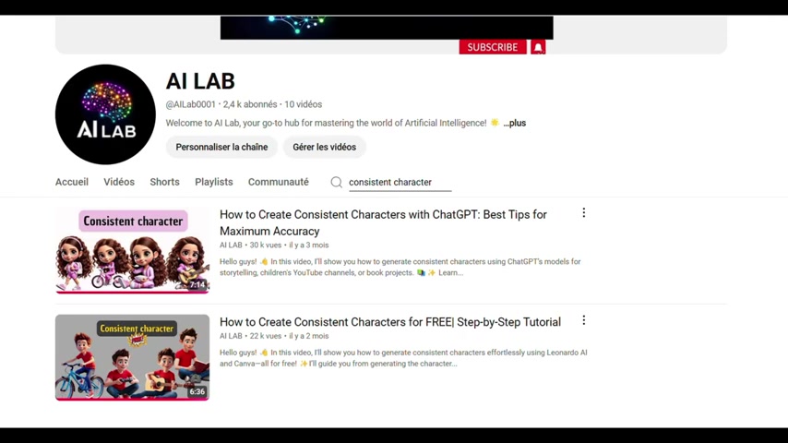Open options menu for FREE tutorial video

(583, 320)
